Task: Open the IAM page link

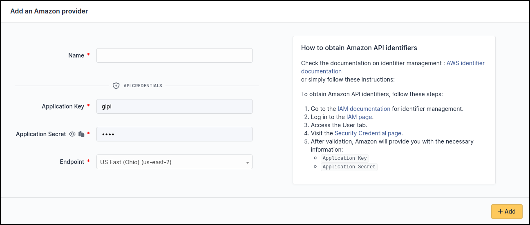Action: (x=359, y=117)
